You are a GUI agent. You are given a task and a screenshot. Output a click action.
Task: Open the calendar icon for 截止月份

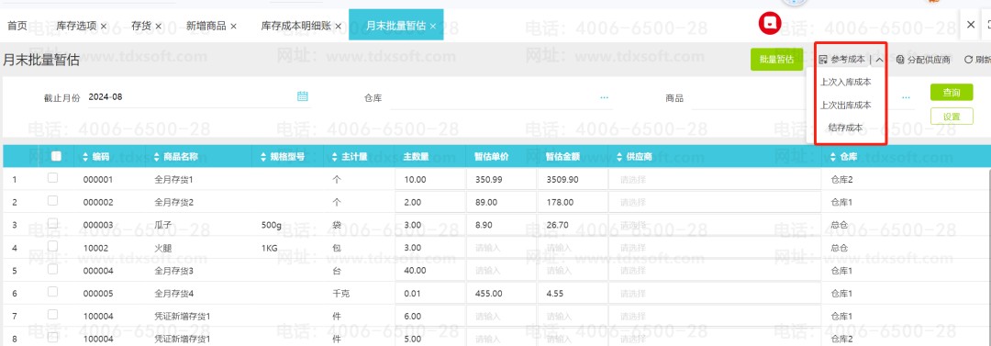click(x=302, y=96)
